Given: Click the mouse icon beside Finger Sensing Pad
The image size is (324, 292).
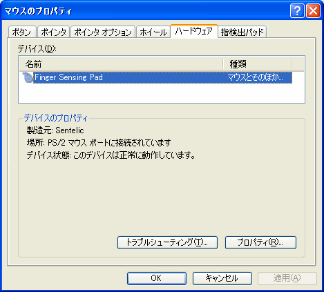Looking at the screenshot, I should (x=28, y=77).
